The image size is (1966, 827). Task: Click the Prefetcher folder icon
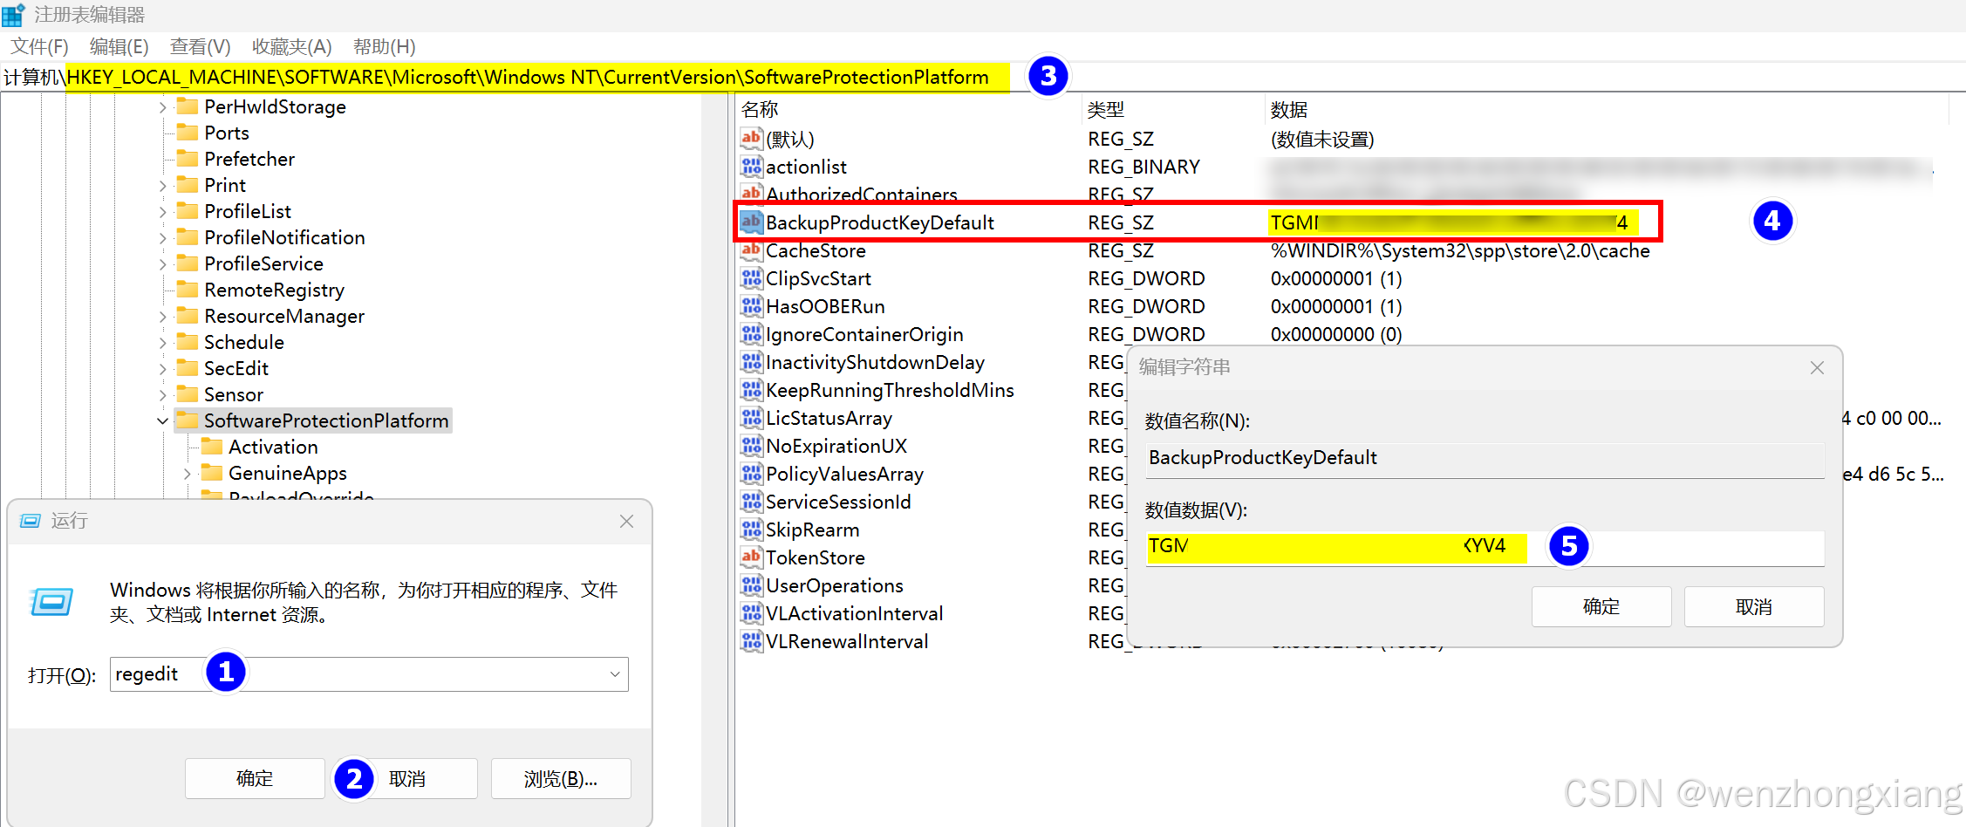click(x=188, y=159)
